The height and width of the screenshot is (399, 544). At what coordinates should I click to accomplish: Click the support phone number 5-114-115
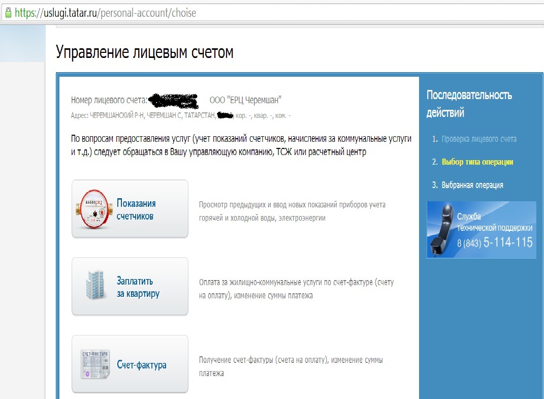tap(507, 242)
